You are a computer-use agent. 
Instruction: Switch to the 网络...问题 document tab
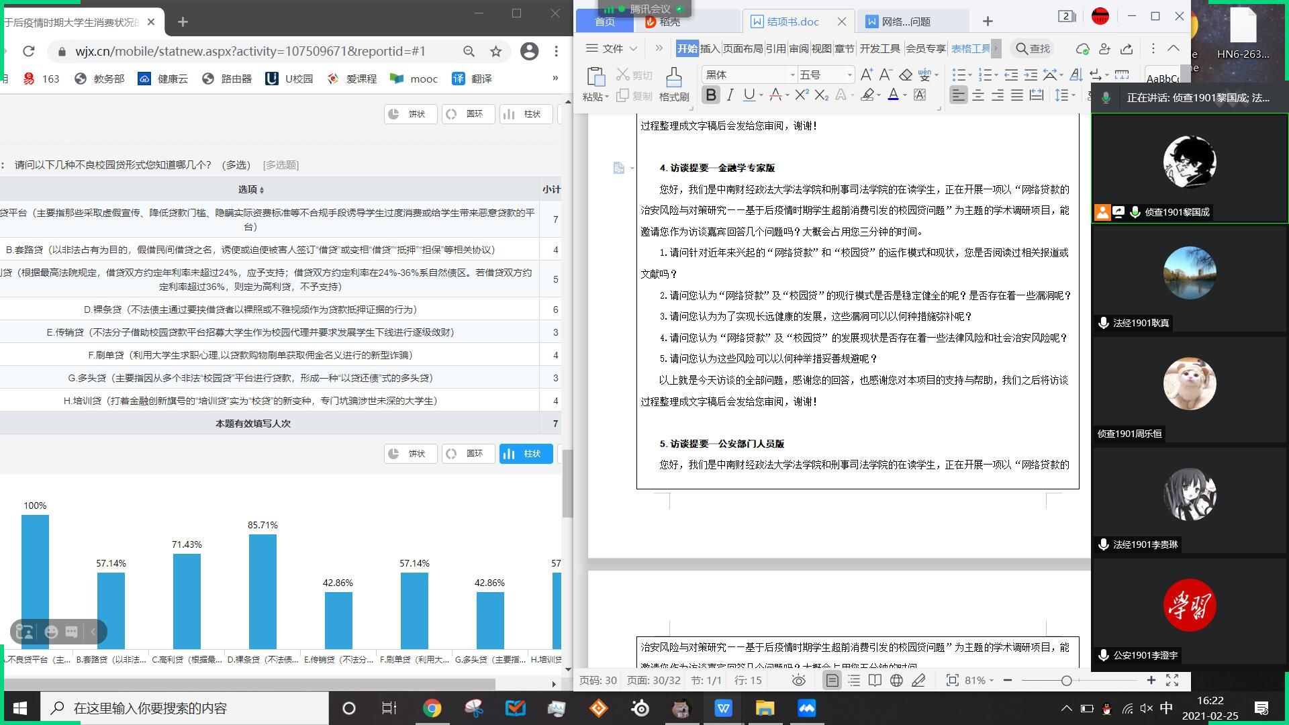(x=905, y=21)
